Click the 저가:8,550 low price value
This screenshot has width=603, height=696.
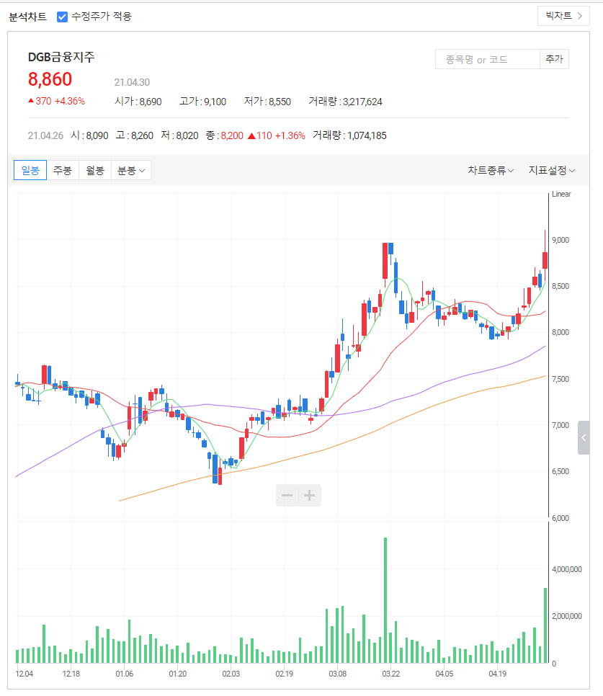coord(267,102)
